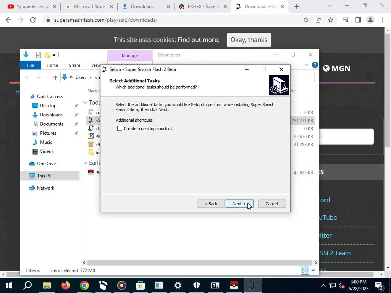Collapse the Earlier file group
This screenshot has width=391, height=293.
tap(85, 163)
